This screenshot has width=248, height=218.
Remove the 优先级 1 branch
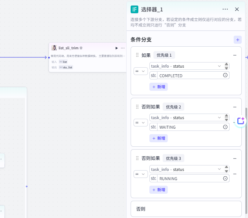(235, 55)
